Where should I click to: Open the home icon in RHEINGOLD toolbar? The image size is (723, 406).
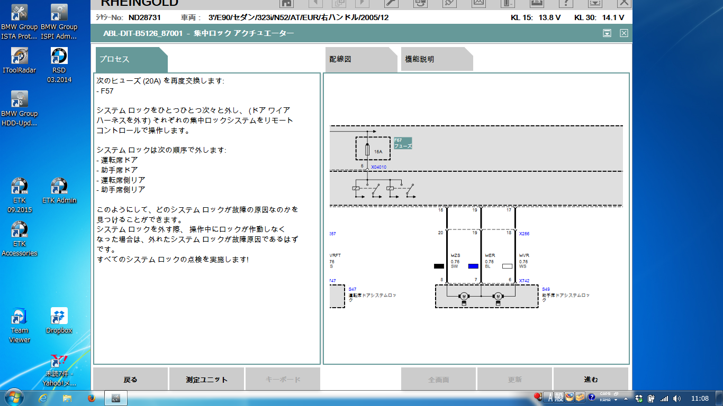(x=287, y=3)
